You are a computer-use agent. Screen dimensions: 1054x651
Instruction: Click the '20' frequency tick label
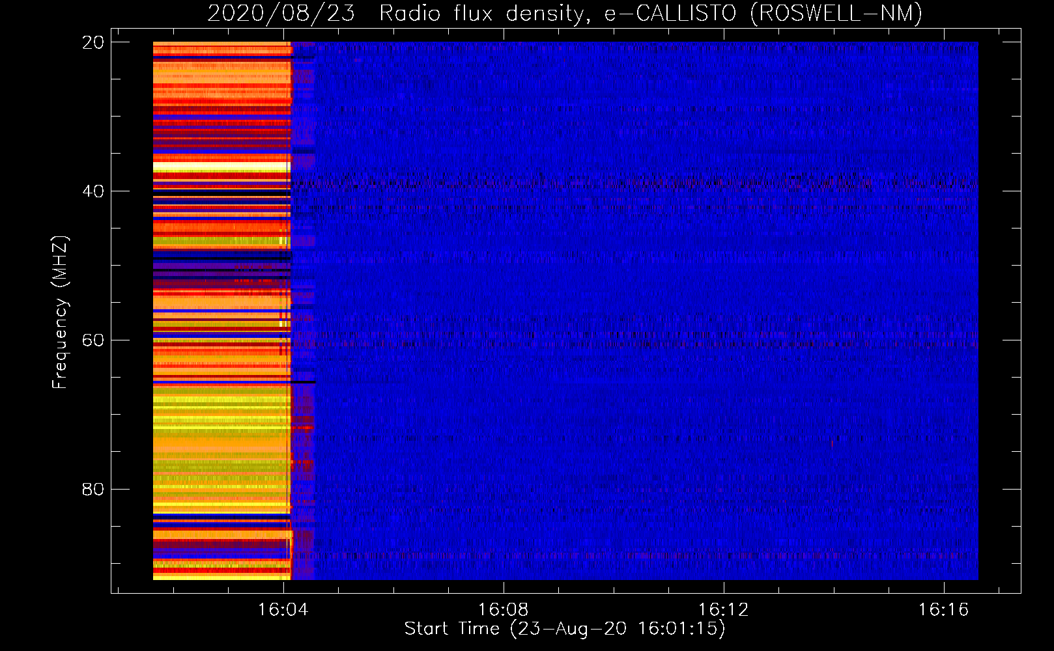point(93,42)
